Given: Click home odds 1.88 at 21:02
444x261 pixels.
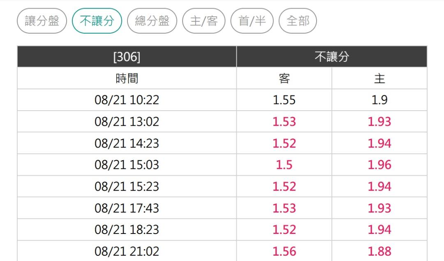Looking at the screenshot, I should 379,251.
